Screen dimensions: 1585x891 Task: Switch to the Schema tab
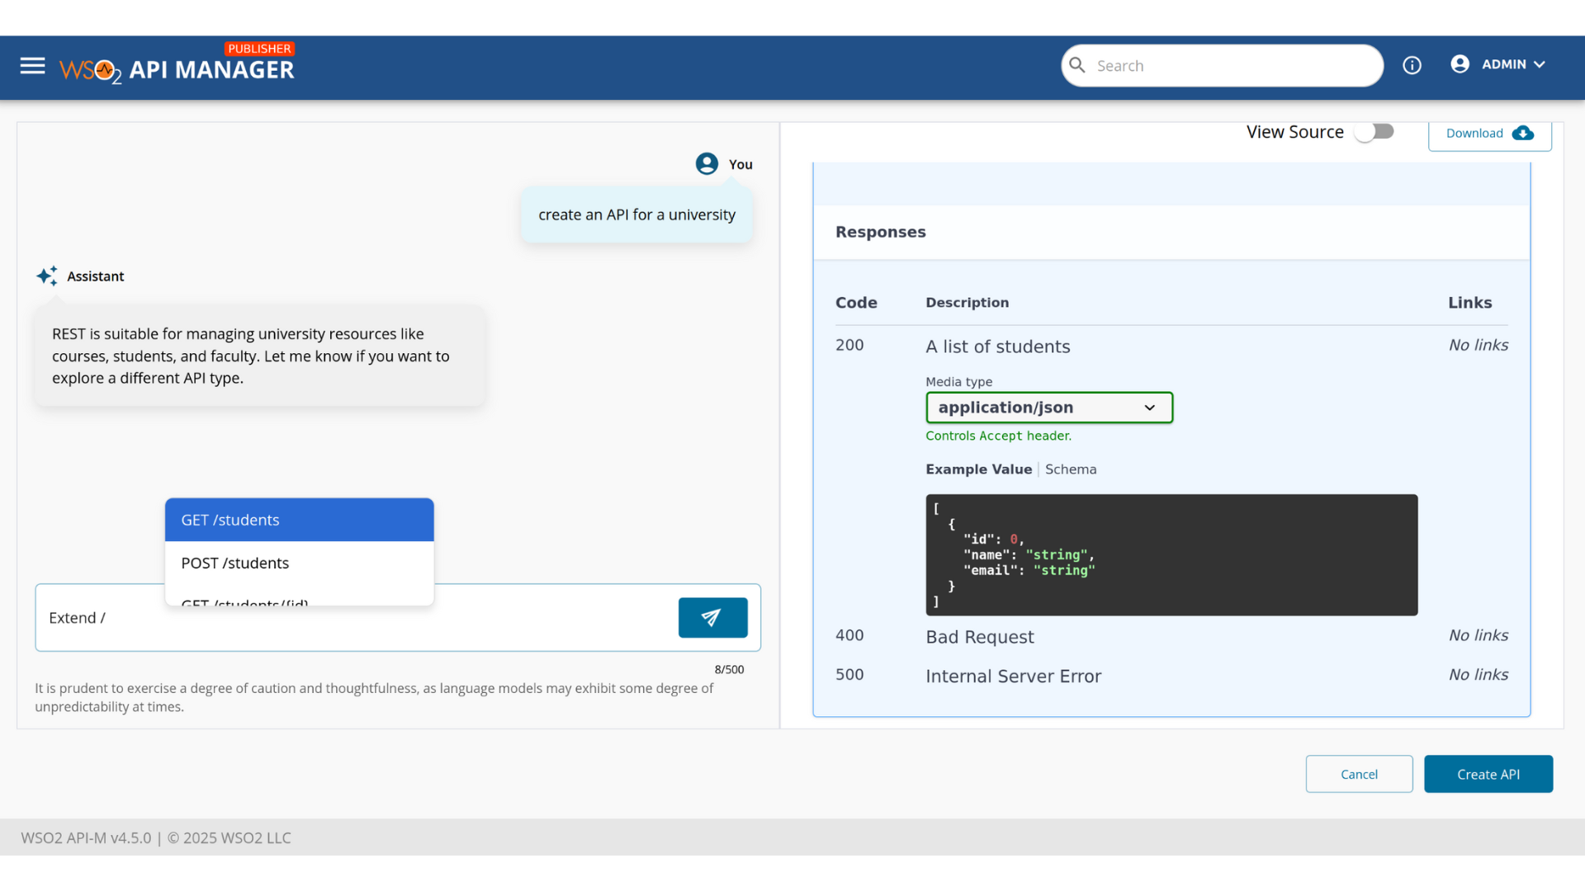point(1071,469)
